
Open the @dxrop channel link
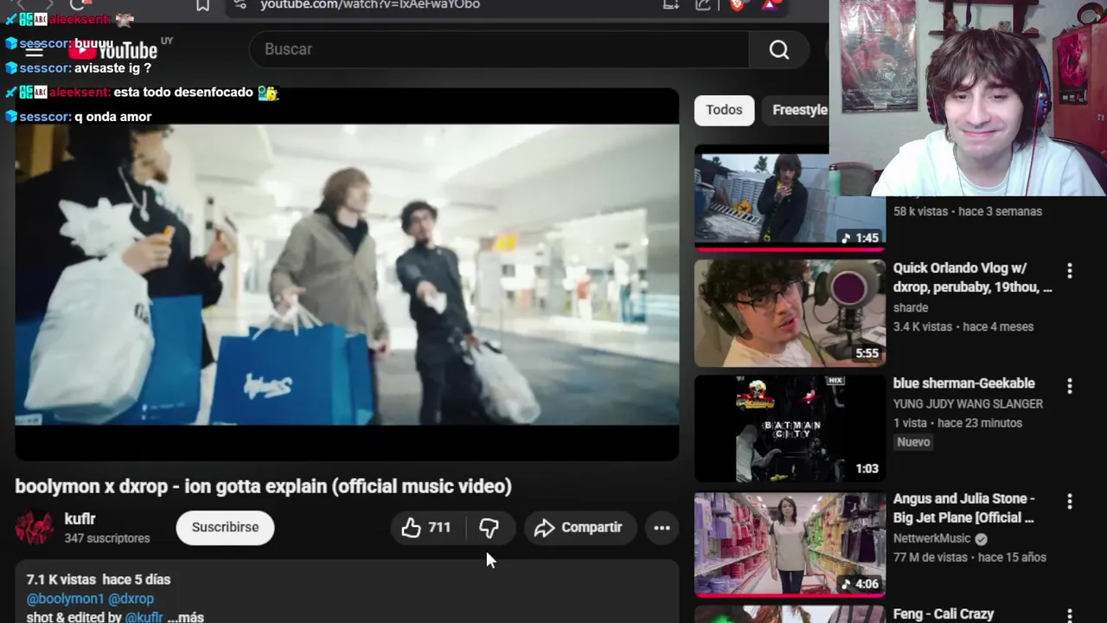point(131,599)
